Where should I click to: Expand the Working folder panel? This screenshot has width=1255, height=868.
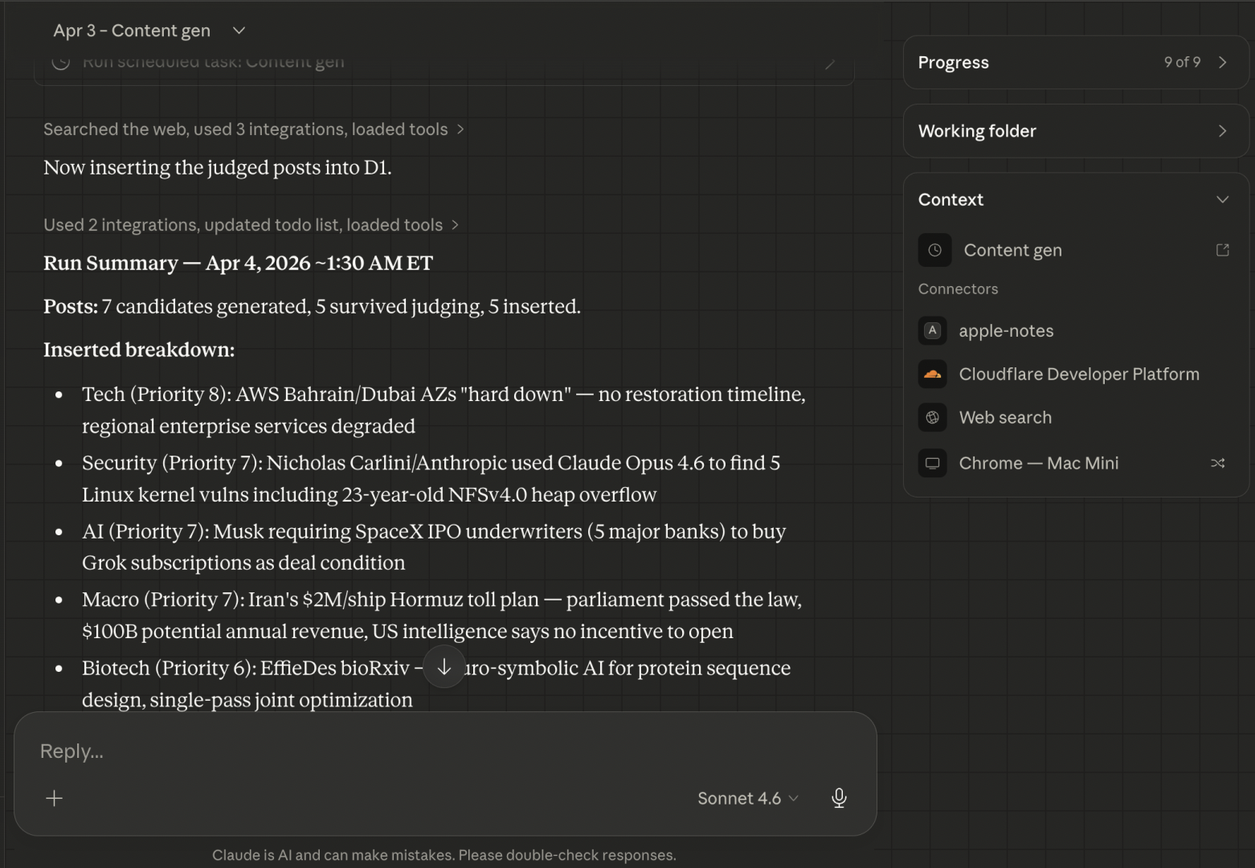pyautogui.click(x=1076, y=131)
